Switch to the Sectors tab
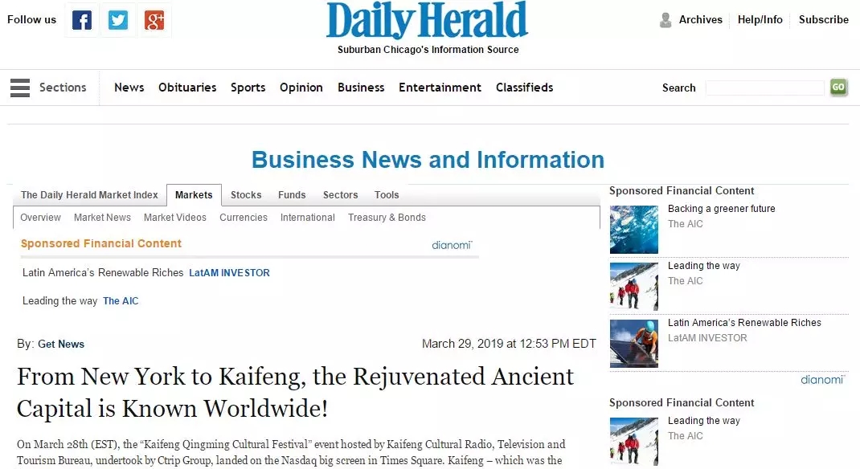This screenshot has width=860, height=469. click(340, 195)
